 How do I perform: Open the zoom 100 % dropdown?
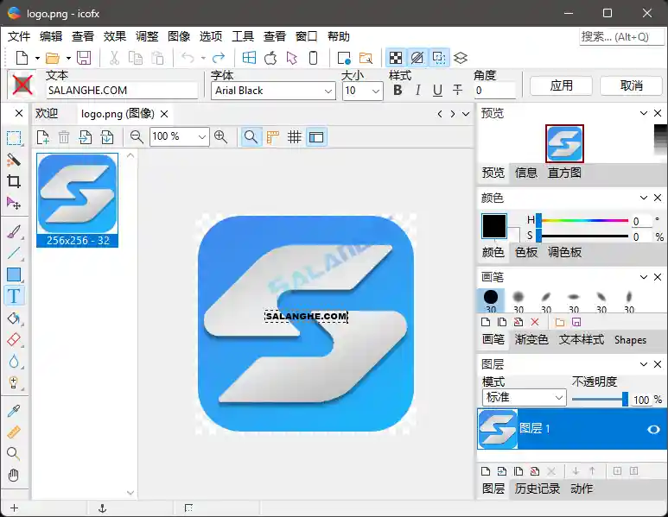point(202,137)
